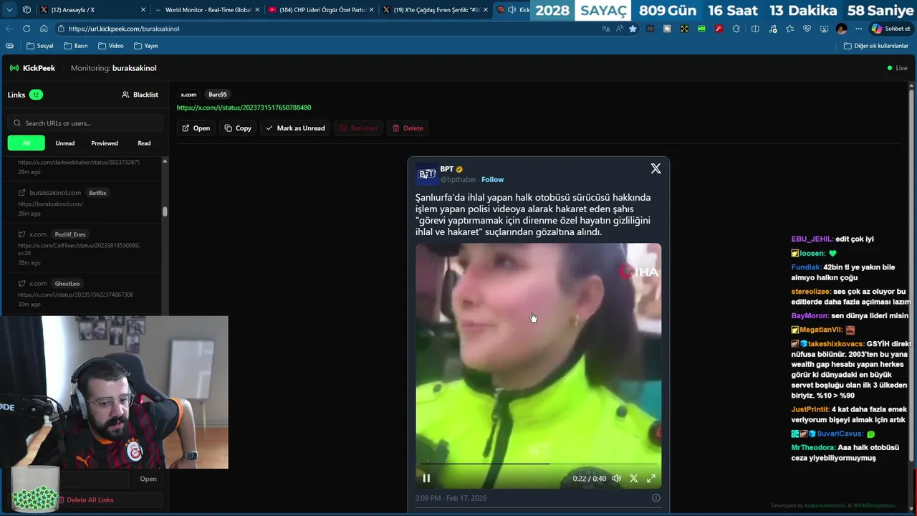Click the BotRix user badge
The height and width of the screenshot is (516, 917).
click(97, 193)
